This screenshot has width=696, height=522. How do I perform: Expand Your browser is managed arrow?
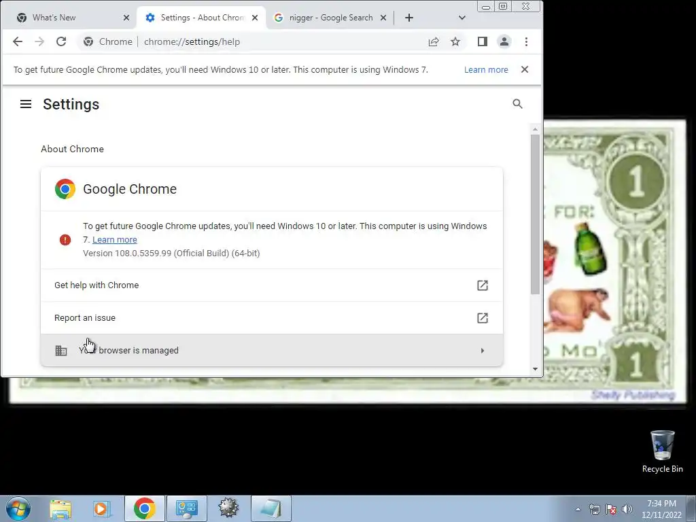pyautogui.click(x=483, y=351)
